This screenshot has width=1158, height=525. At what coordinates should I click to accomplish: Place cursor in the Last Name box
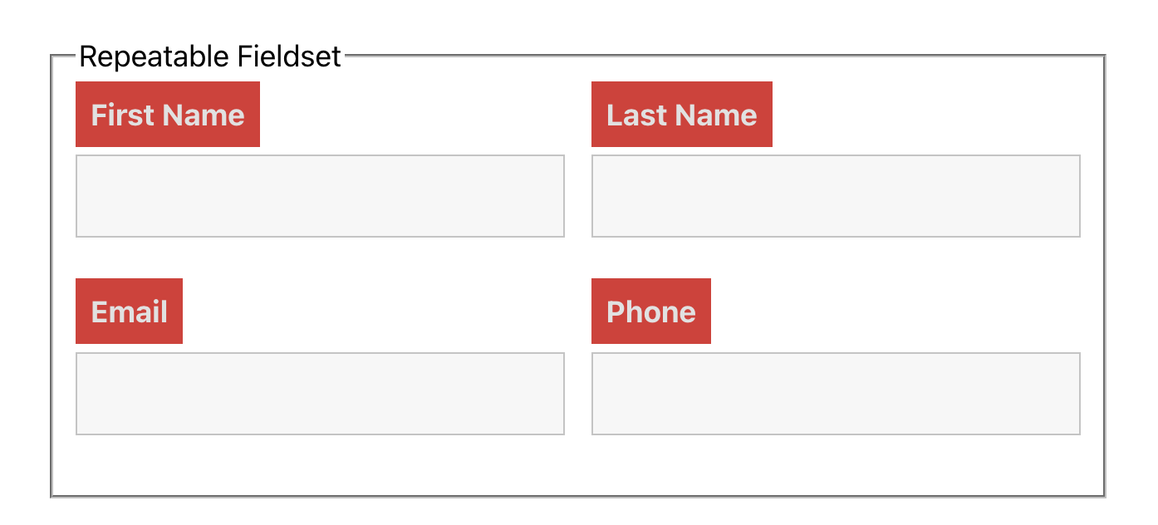(x=836, y=196)
